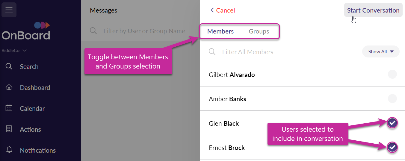Viewport: 405px width, 161px height.
Task: Click the magnifier icon beside Filter All Members
Action: (x=212, y=52)
